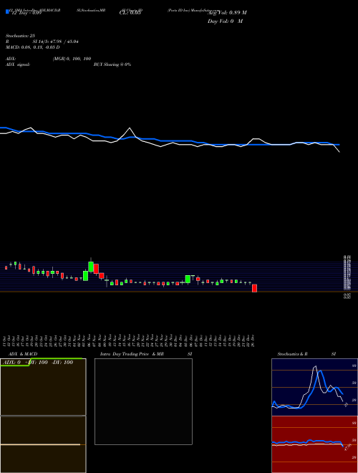
Task: Click the large red candlestick after the tallest green
Action: 96,269
